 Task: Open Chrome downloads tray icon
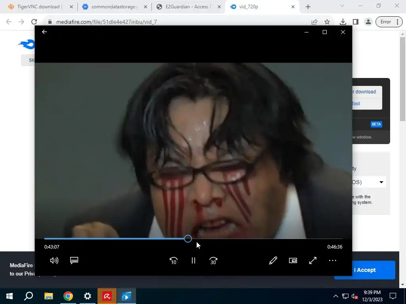(x=343, y=22)
